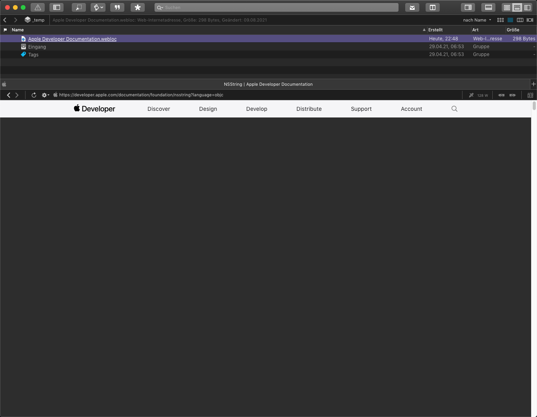The width and height of the screenshot is (537, 417).
Task: Open the Apple Developer home logo link
Action: coord(95,109)
